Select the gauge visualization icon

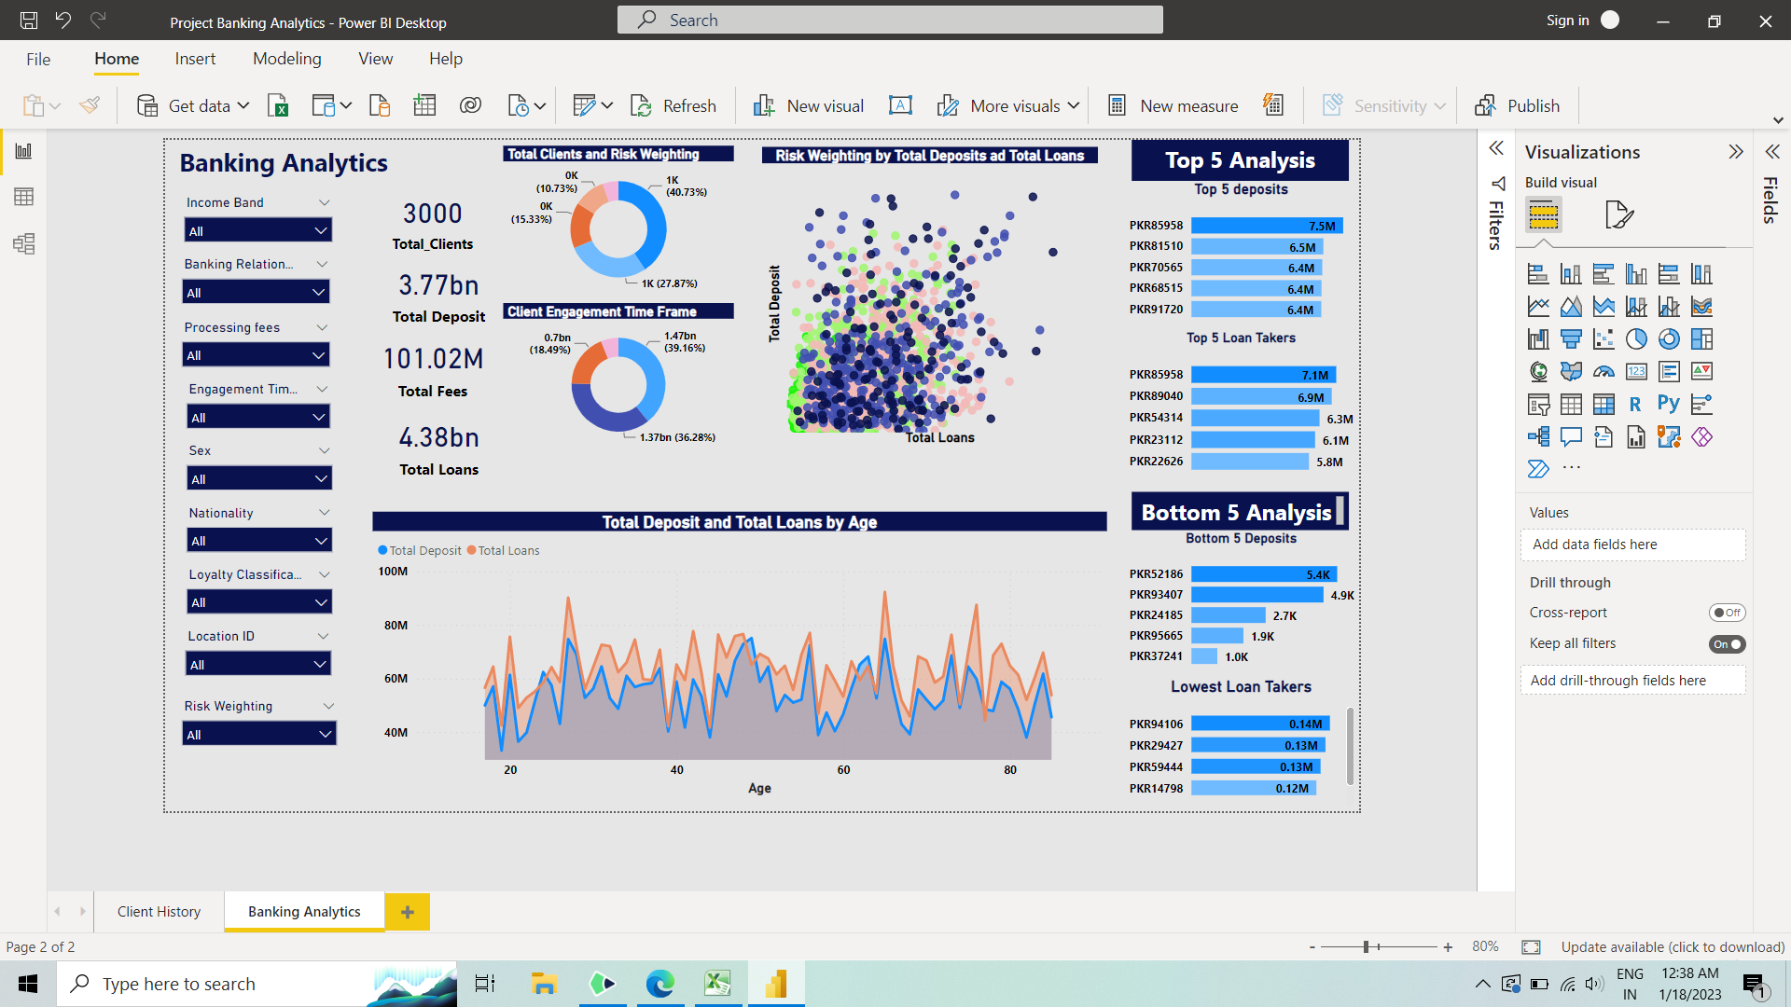click(x=1604, y=371)
